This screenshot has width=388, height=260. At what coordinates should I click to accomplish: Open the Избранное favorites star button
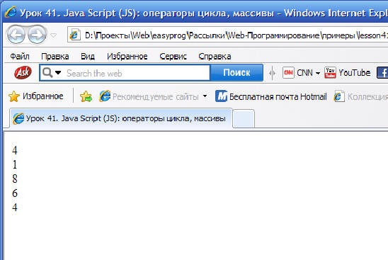[x=36, y=96]
